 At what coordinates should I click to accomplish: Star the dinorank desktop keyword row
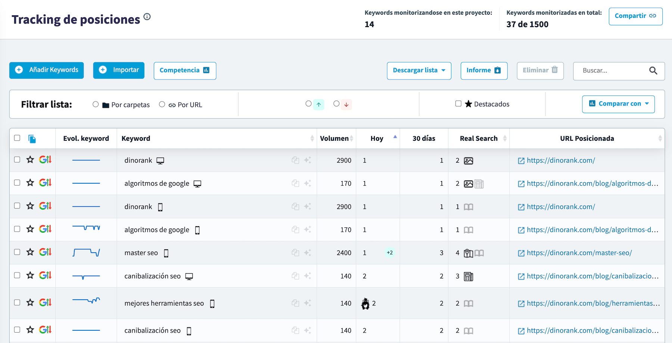pos(30,160)
